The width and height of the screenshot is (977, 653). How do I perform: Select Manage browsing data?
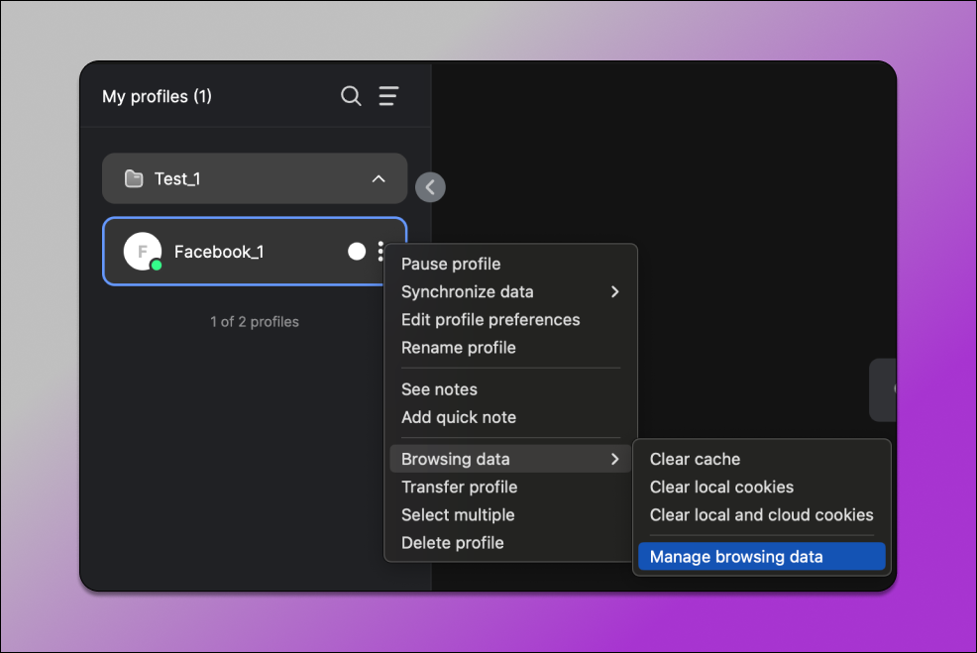click(736, 557)
